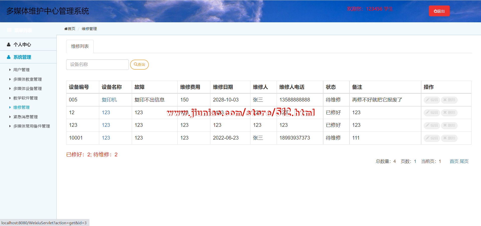Viewport: 481px width, 226px height.
Task: Click the 总数量: 4 pagination text
Action: 386,161
